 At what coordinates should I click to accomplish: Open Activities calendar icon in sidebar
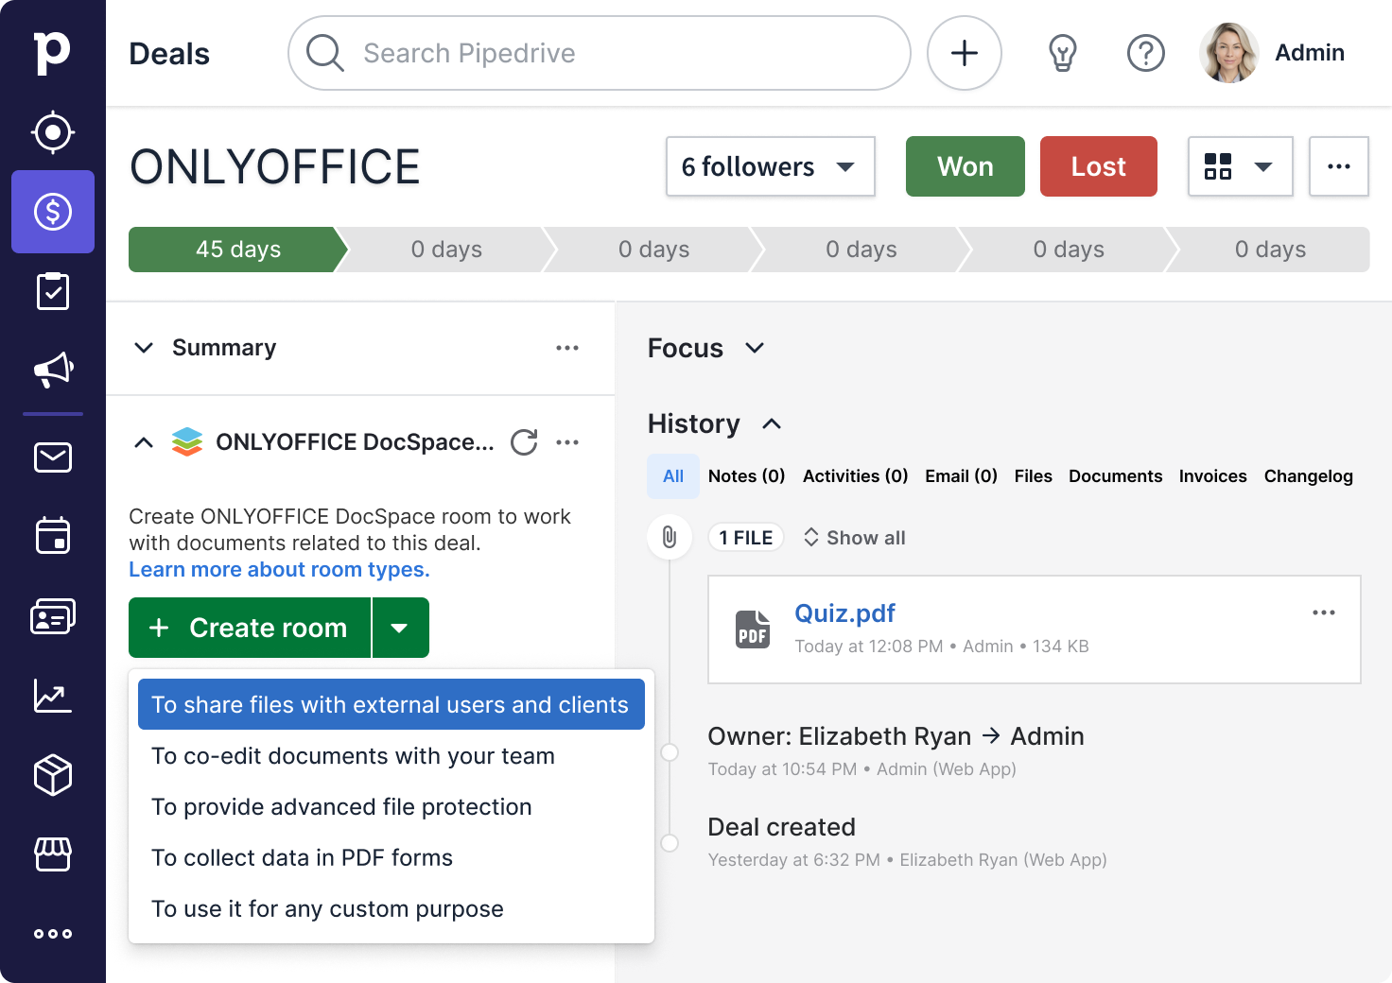click(x=53, y=535)
